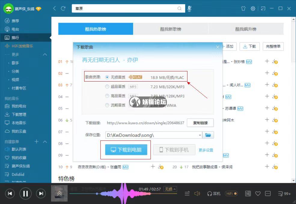Click the VIP diamond badge beside the username
The width and height of the screenshot is (296, 204).
click(38, 9)
